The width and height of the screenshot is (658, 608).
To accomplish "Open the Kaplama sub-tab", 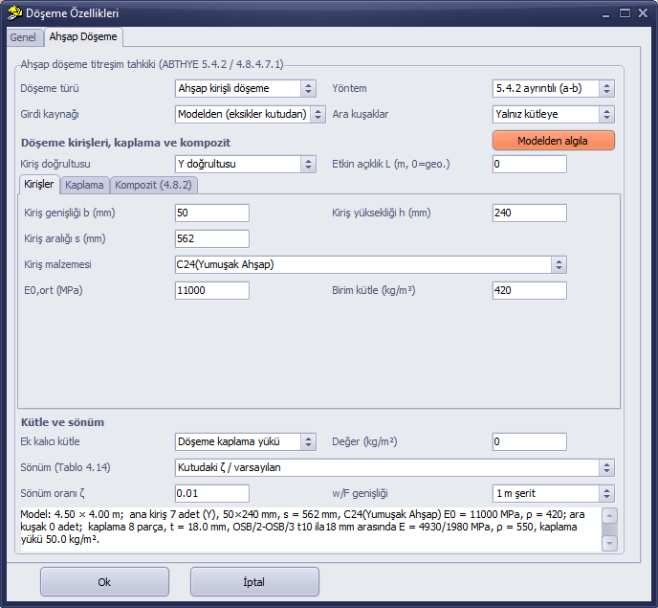I will [x=84, y=186].
